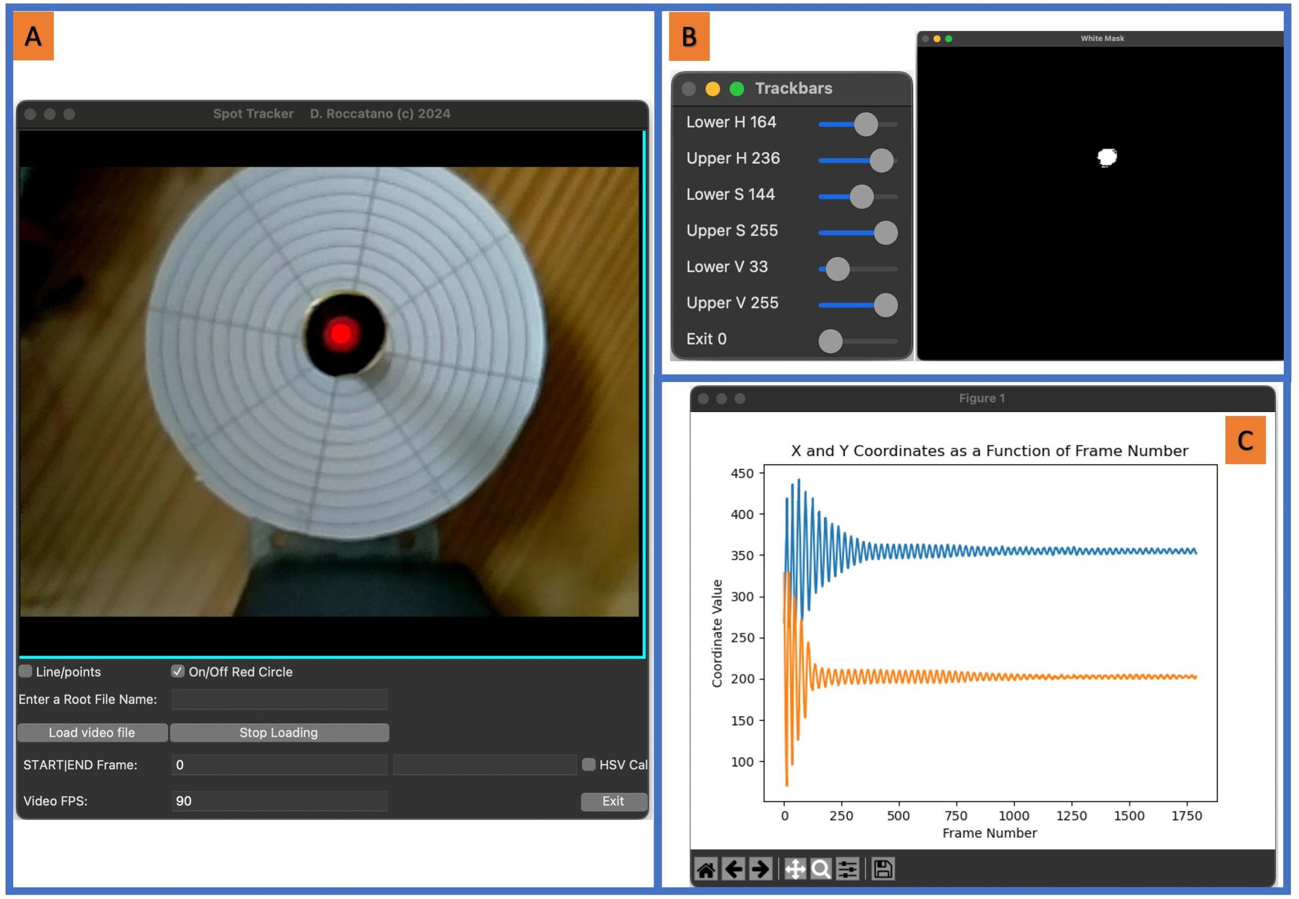Adjust the Upper H trackbar slider
The height and width of the screenshot is (899, 1299).
pos(882,161)
